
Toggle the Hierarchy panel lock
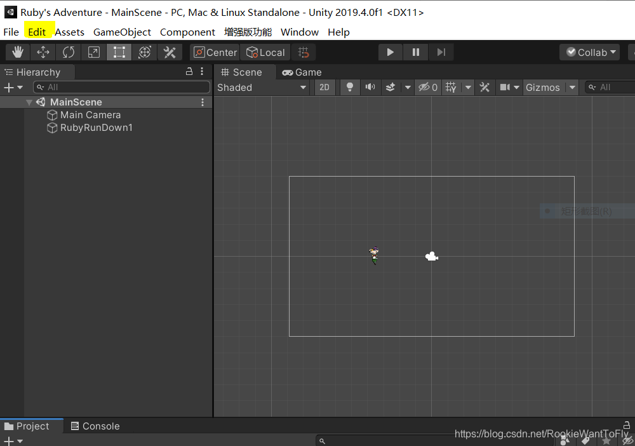(x=189, y=72)
